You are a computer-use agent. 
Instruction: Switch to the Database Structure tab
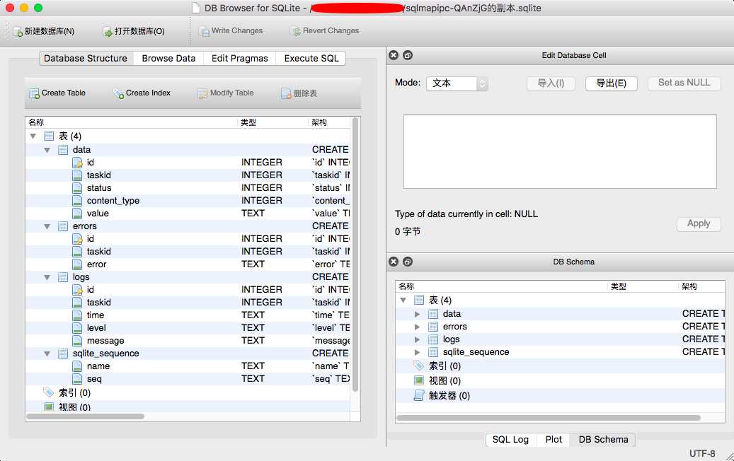[86, 59]
